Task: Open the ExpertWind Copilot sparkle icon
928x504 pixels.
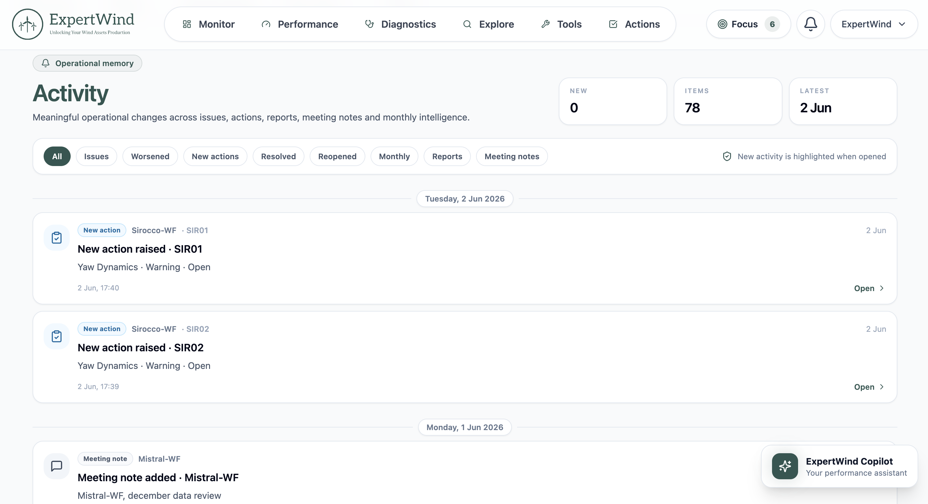Action: tap(785, 466)
